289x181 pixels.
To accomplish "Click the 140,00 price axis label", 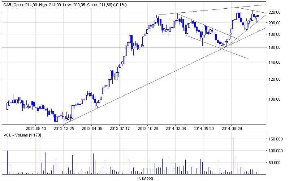I will [x=275, y=62].
